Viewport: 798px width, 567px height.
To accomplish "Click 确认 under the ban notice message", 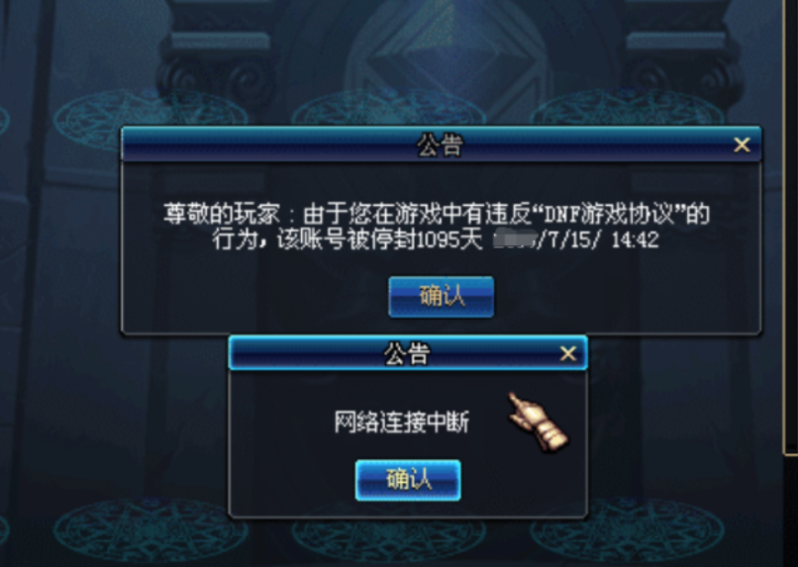I will pos(442,297).
